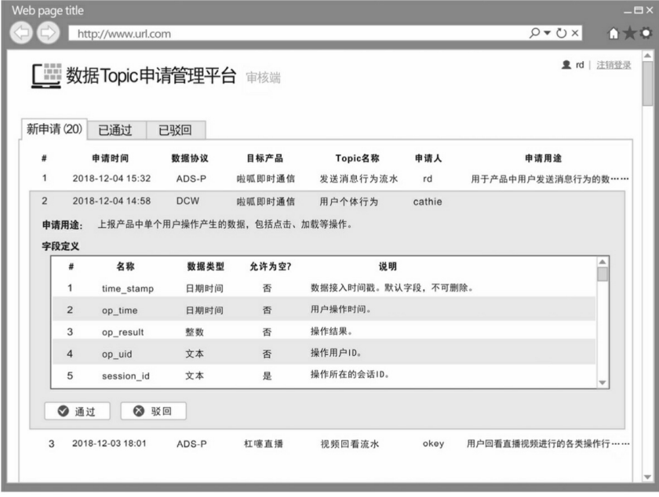Select the op_time field row
Viewport: 659px width, 497px height.
click(x=323, y=310)
